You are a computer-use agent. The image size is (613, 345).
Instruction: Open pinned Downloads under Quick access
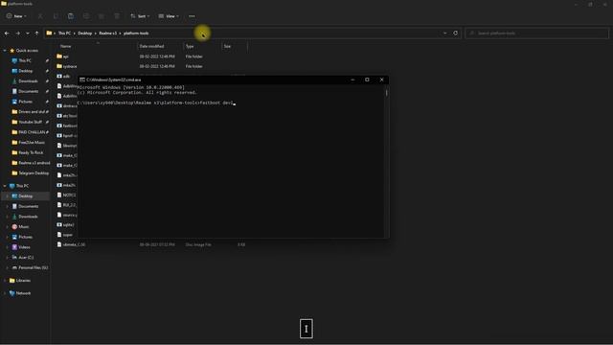tap(28, 80)
